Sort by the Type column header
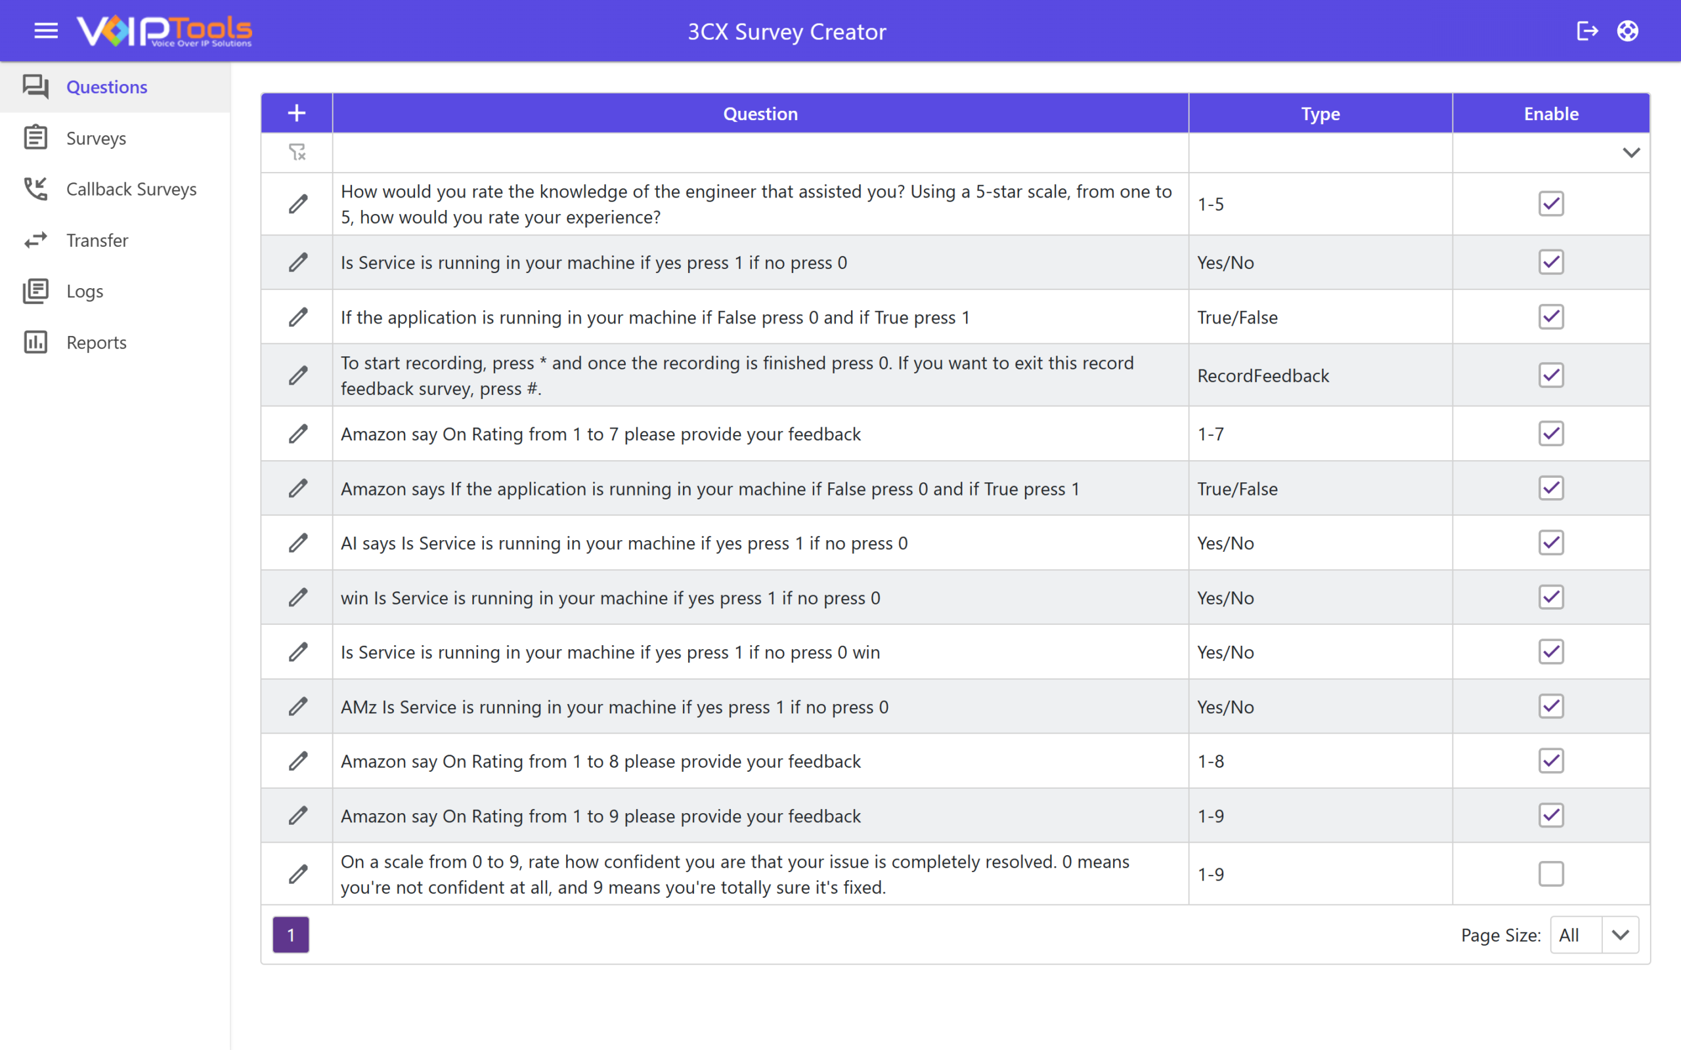The image size is (1681, 1050). (x=1320, y=113)
